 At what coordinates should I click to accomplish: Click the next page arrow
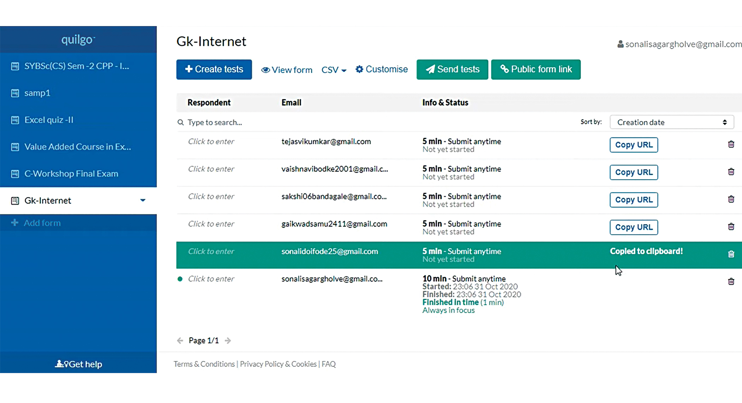pyautogui.click(x=228, y=340)
